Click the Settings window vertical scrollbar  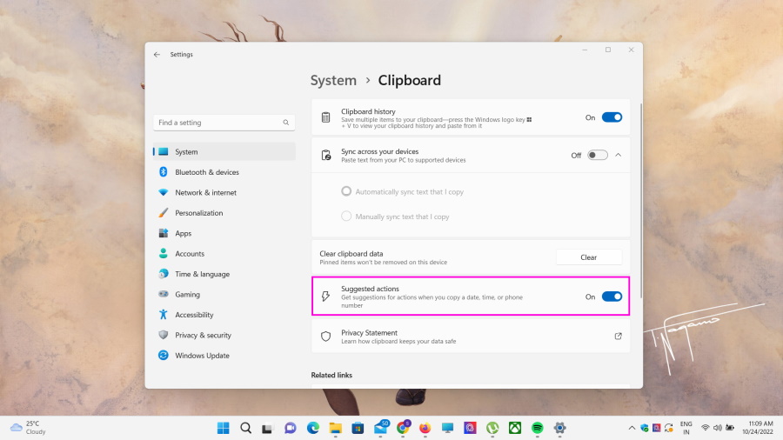click(640, 201)
